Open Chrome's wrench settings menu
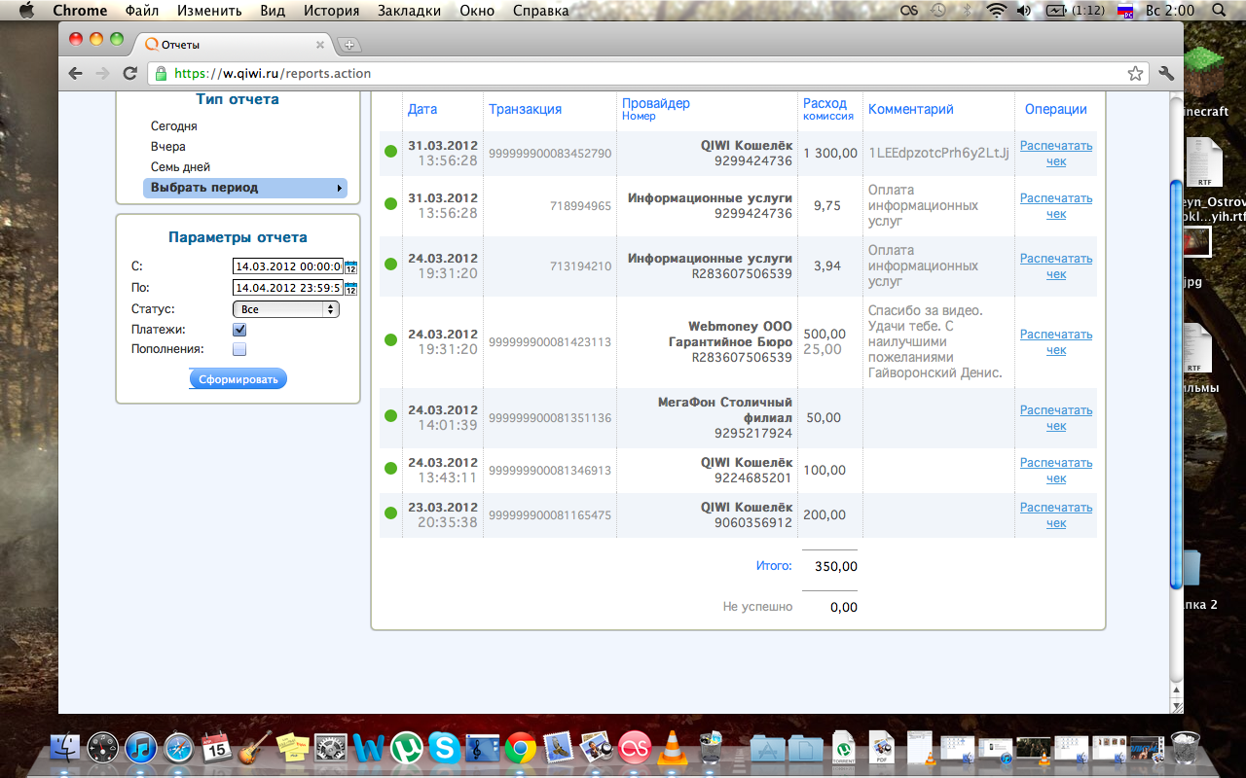The image size is (1246, 778). [x=1166, y=73]
